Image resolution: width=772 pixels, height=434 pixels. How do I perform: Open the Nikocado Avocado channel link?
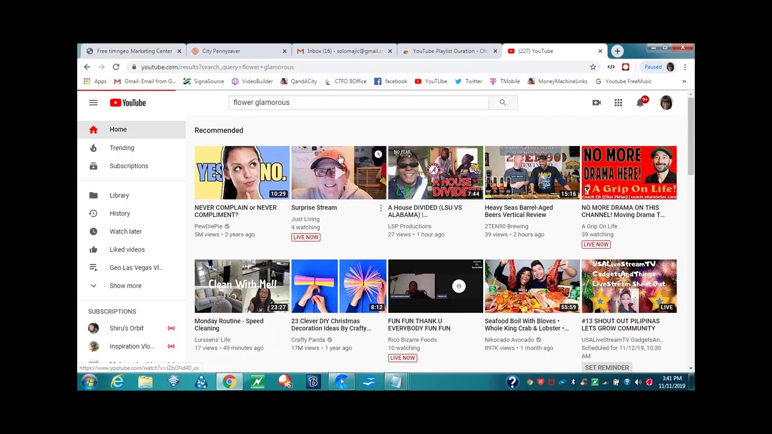click(x=510, y=340)
